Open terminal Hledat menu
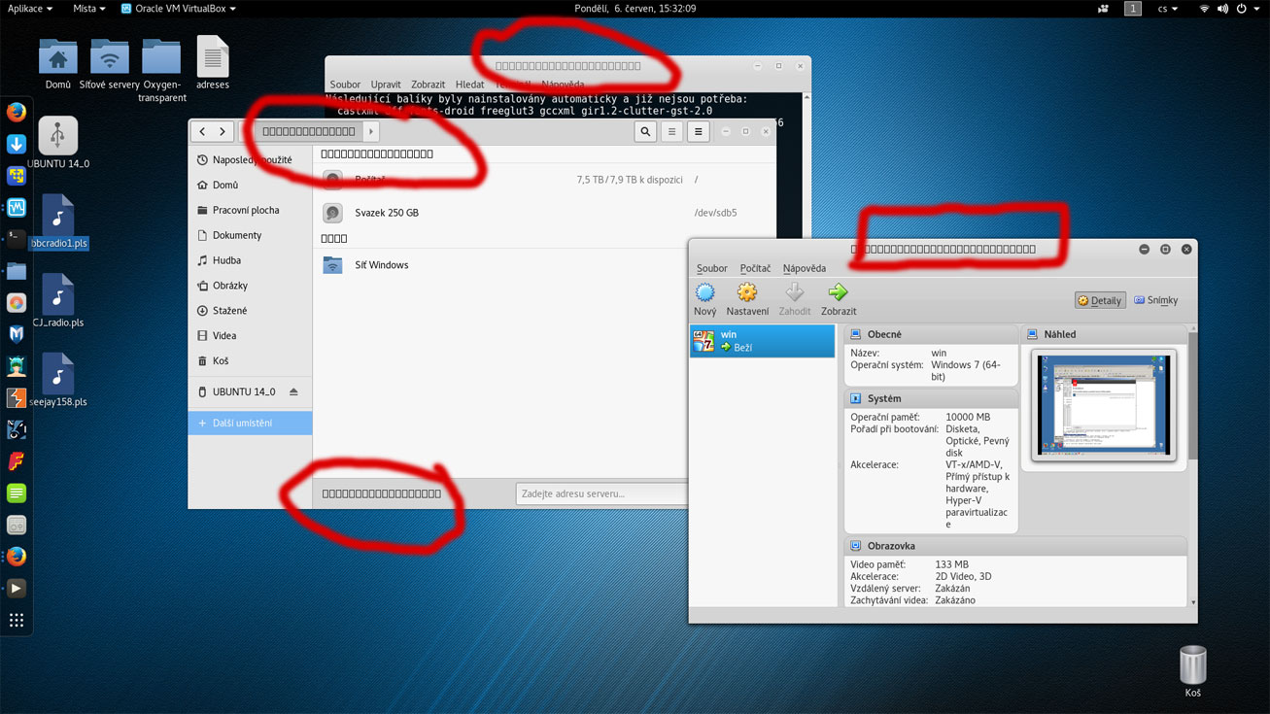This screenshot has width=1270, height=714. (x=469, y=85)
